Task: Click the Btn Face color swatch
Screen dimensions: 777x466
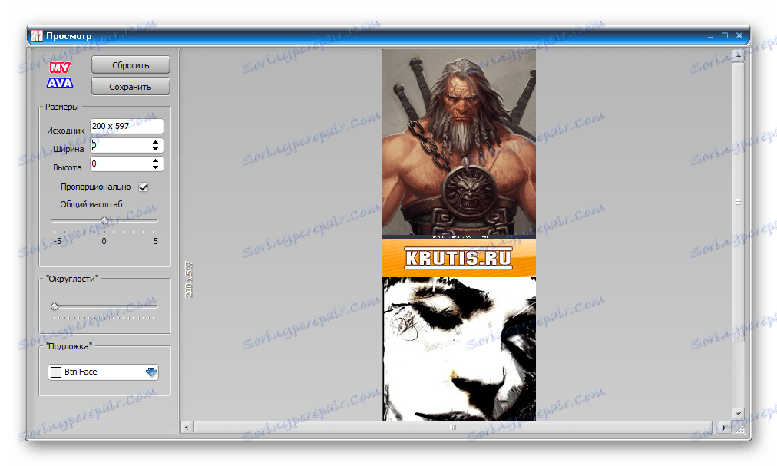Action: pos(56,372)
